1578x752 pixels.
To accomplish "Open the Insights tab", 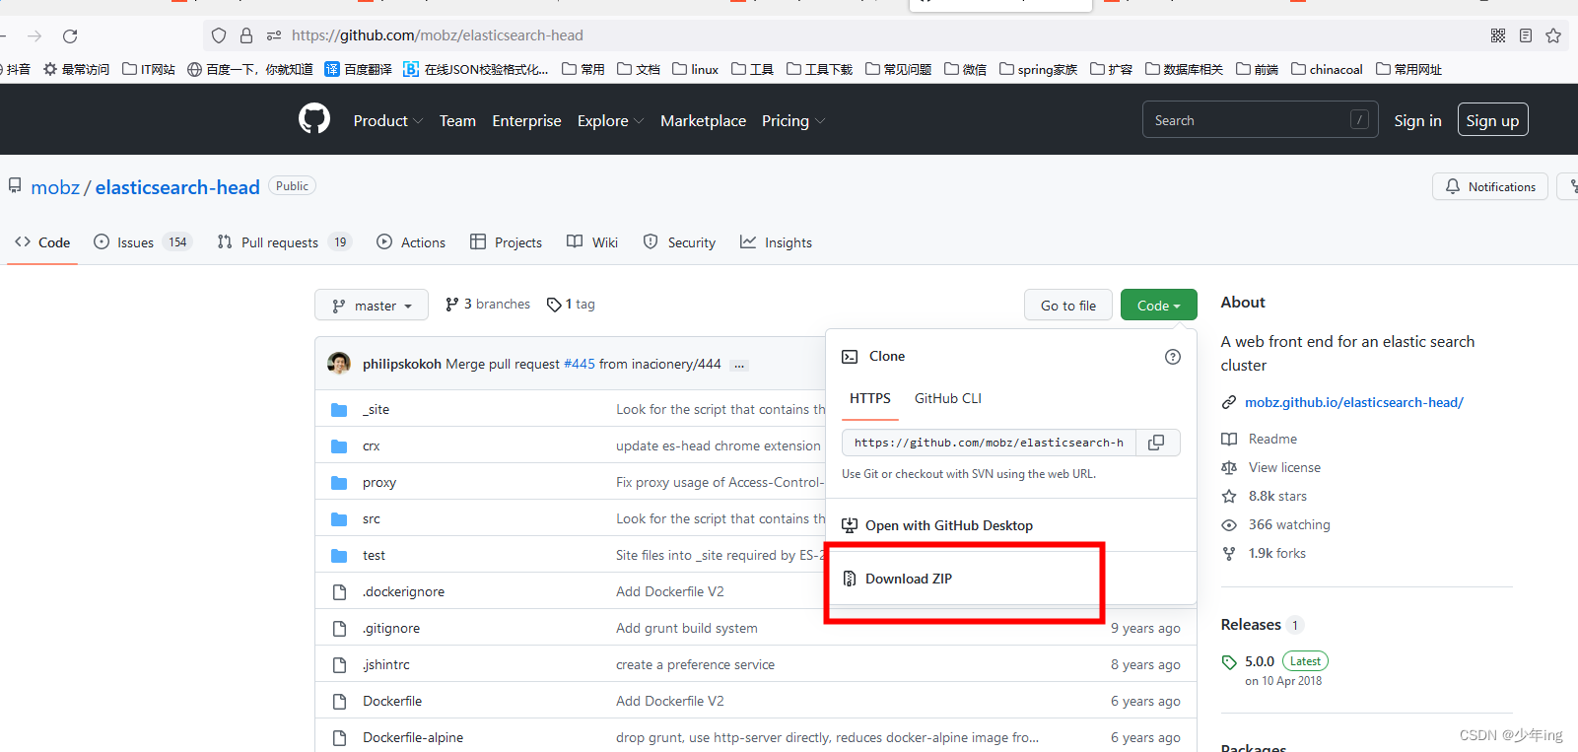I will (x=776, y=242).
